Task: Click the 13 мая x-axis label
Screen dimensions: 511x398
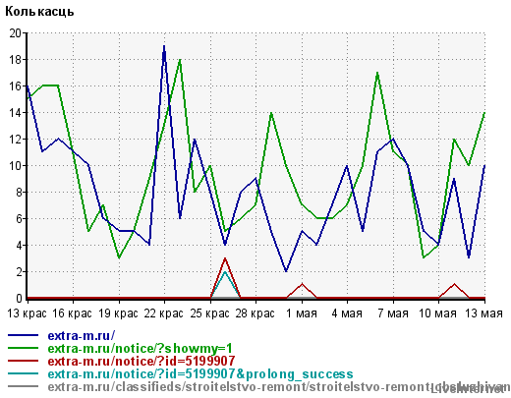Action: (484, 313)
